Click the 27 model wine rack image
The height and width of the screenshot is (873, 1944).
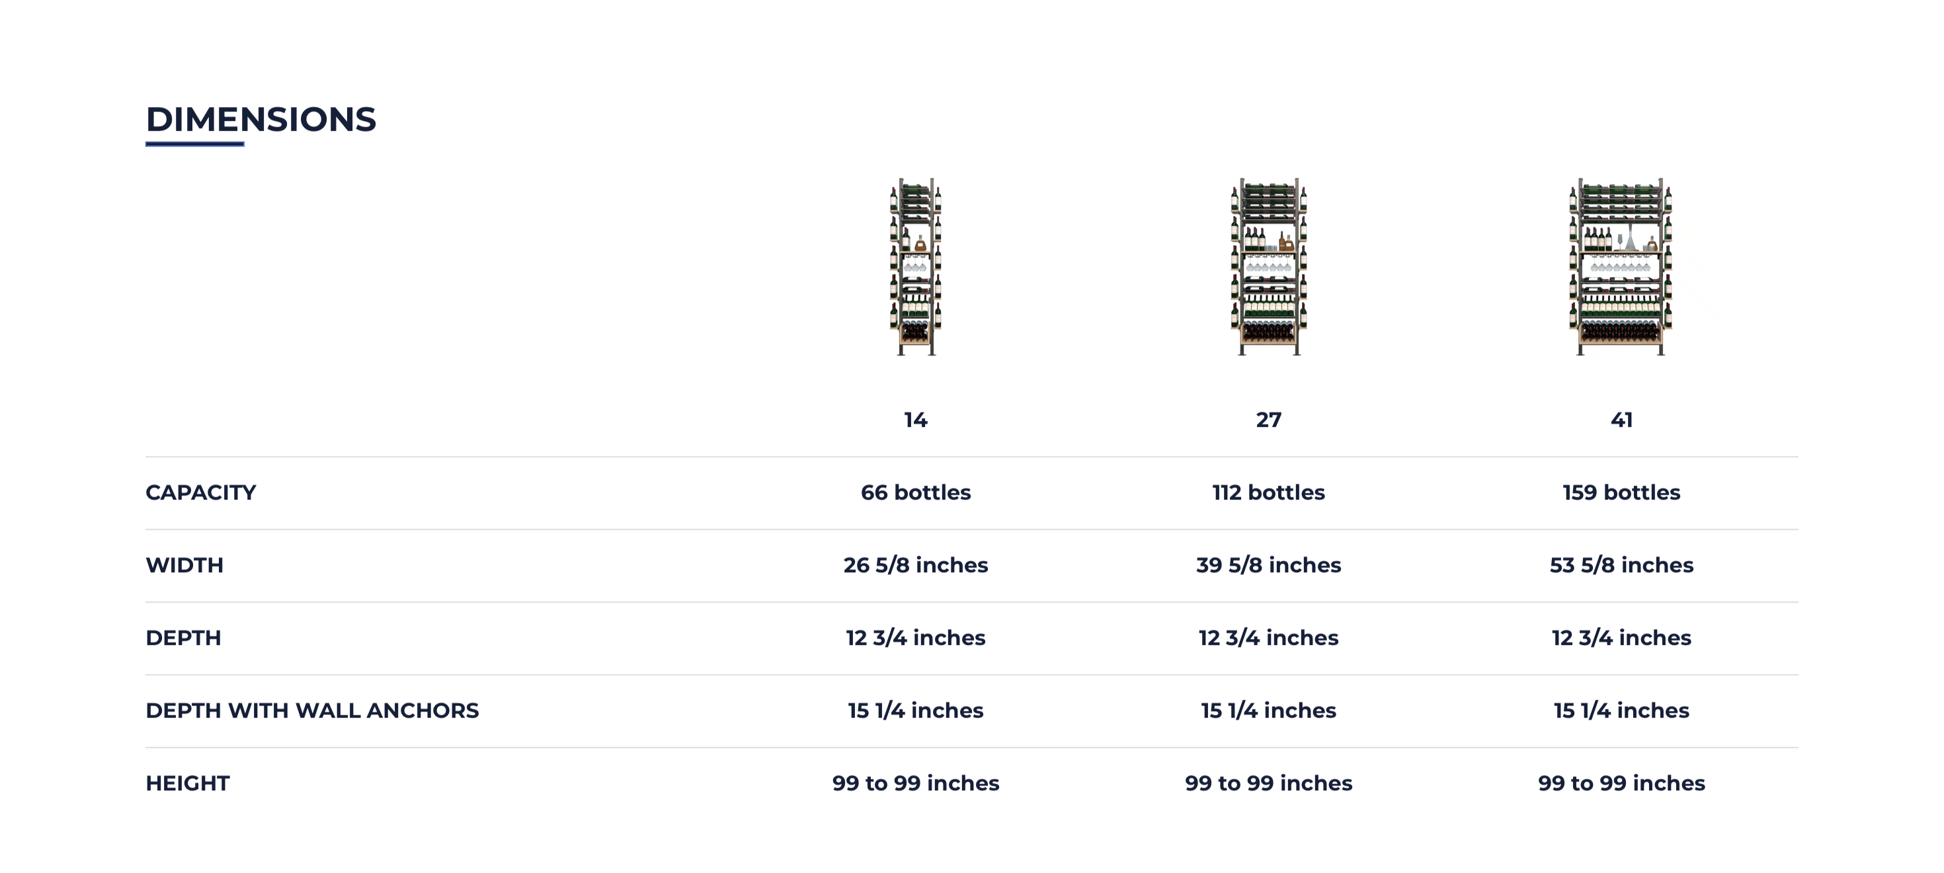(x=1269, y=267)
